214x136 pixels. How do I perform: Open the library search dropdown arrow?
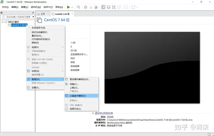tap(33, 17)
